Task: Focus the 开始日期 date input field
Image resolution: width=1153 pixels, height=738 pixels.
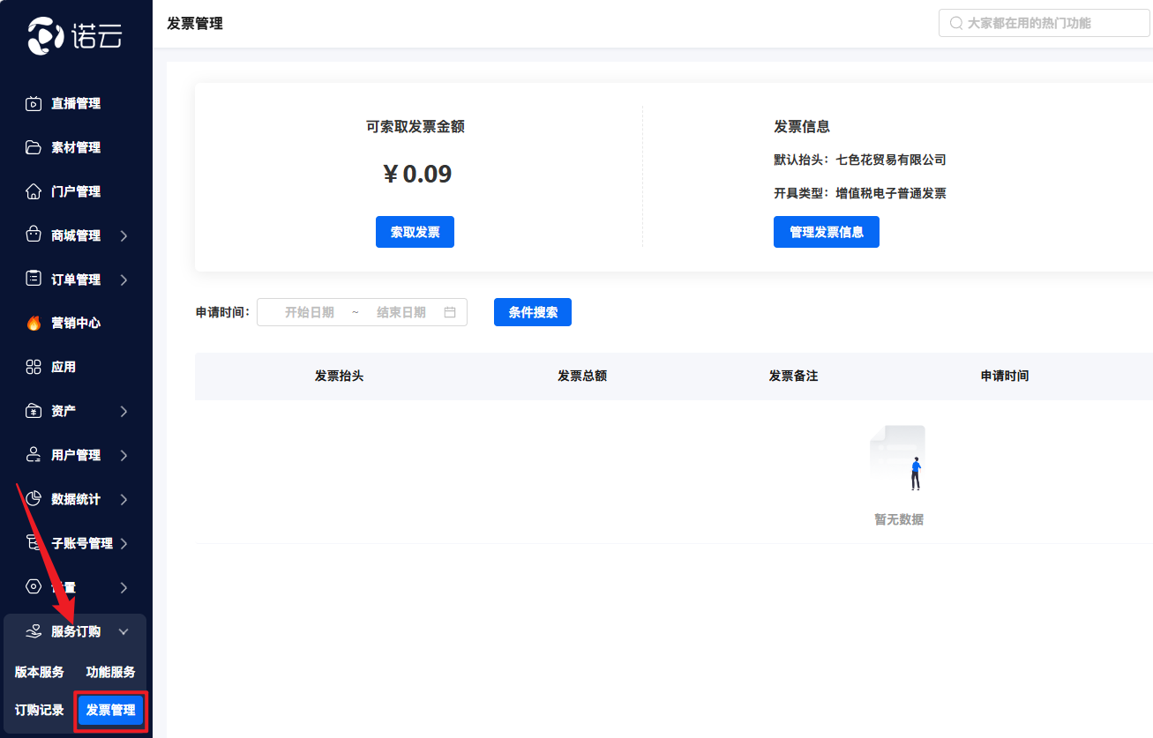Action: [310, 312]
